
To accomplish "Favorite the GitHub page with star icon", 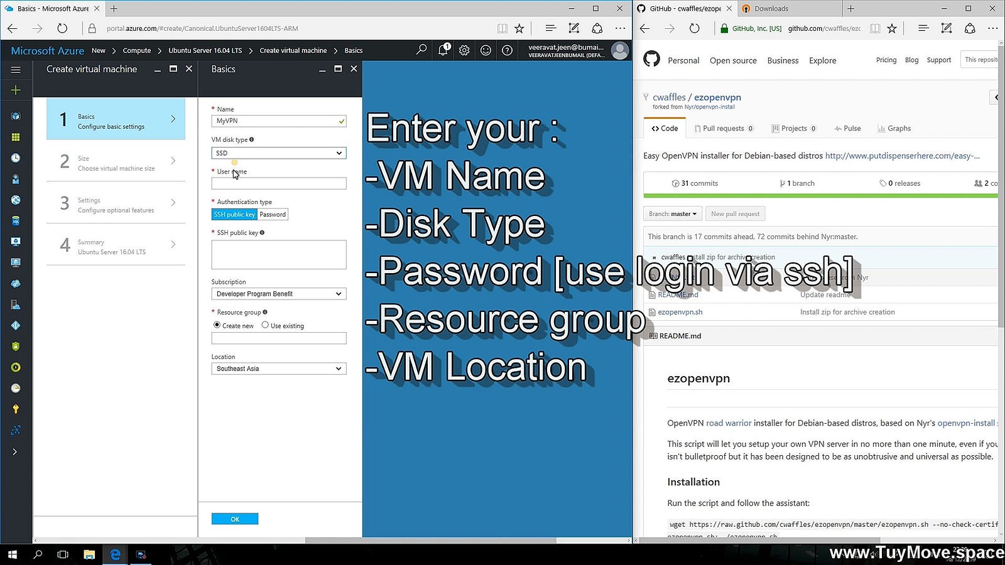I will pos(892,28).
